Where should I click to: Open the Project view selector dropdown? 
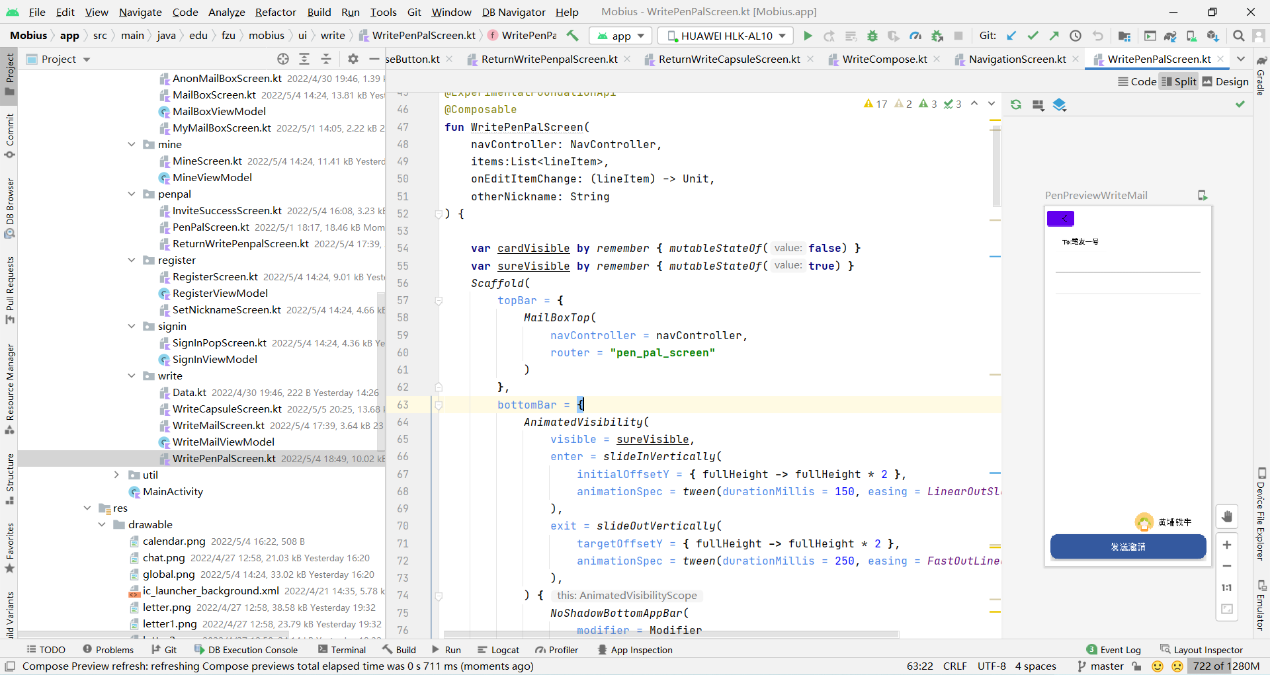coord(58,59)
